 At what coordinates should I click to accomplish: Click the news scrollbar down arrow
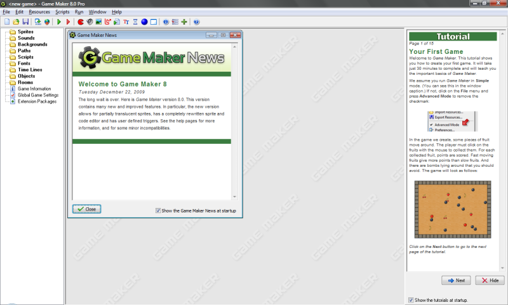coord(234,197)
